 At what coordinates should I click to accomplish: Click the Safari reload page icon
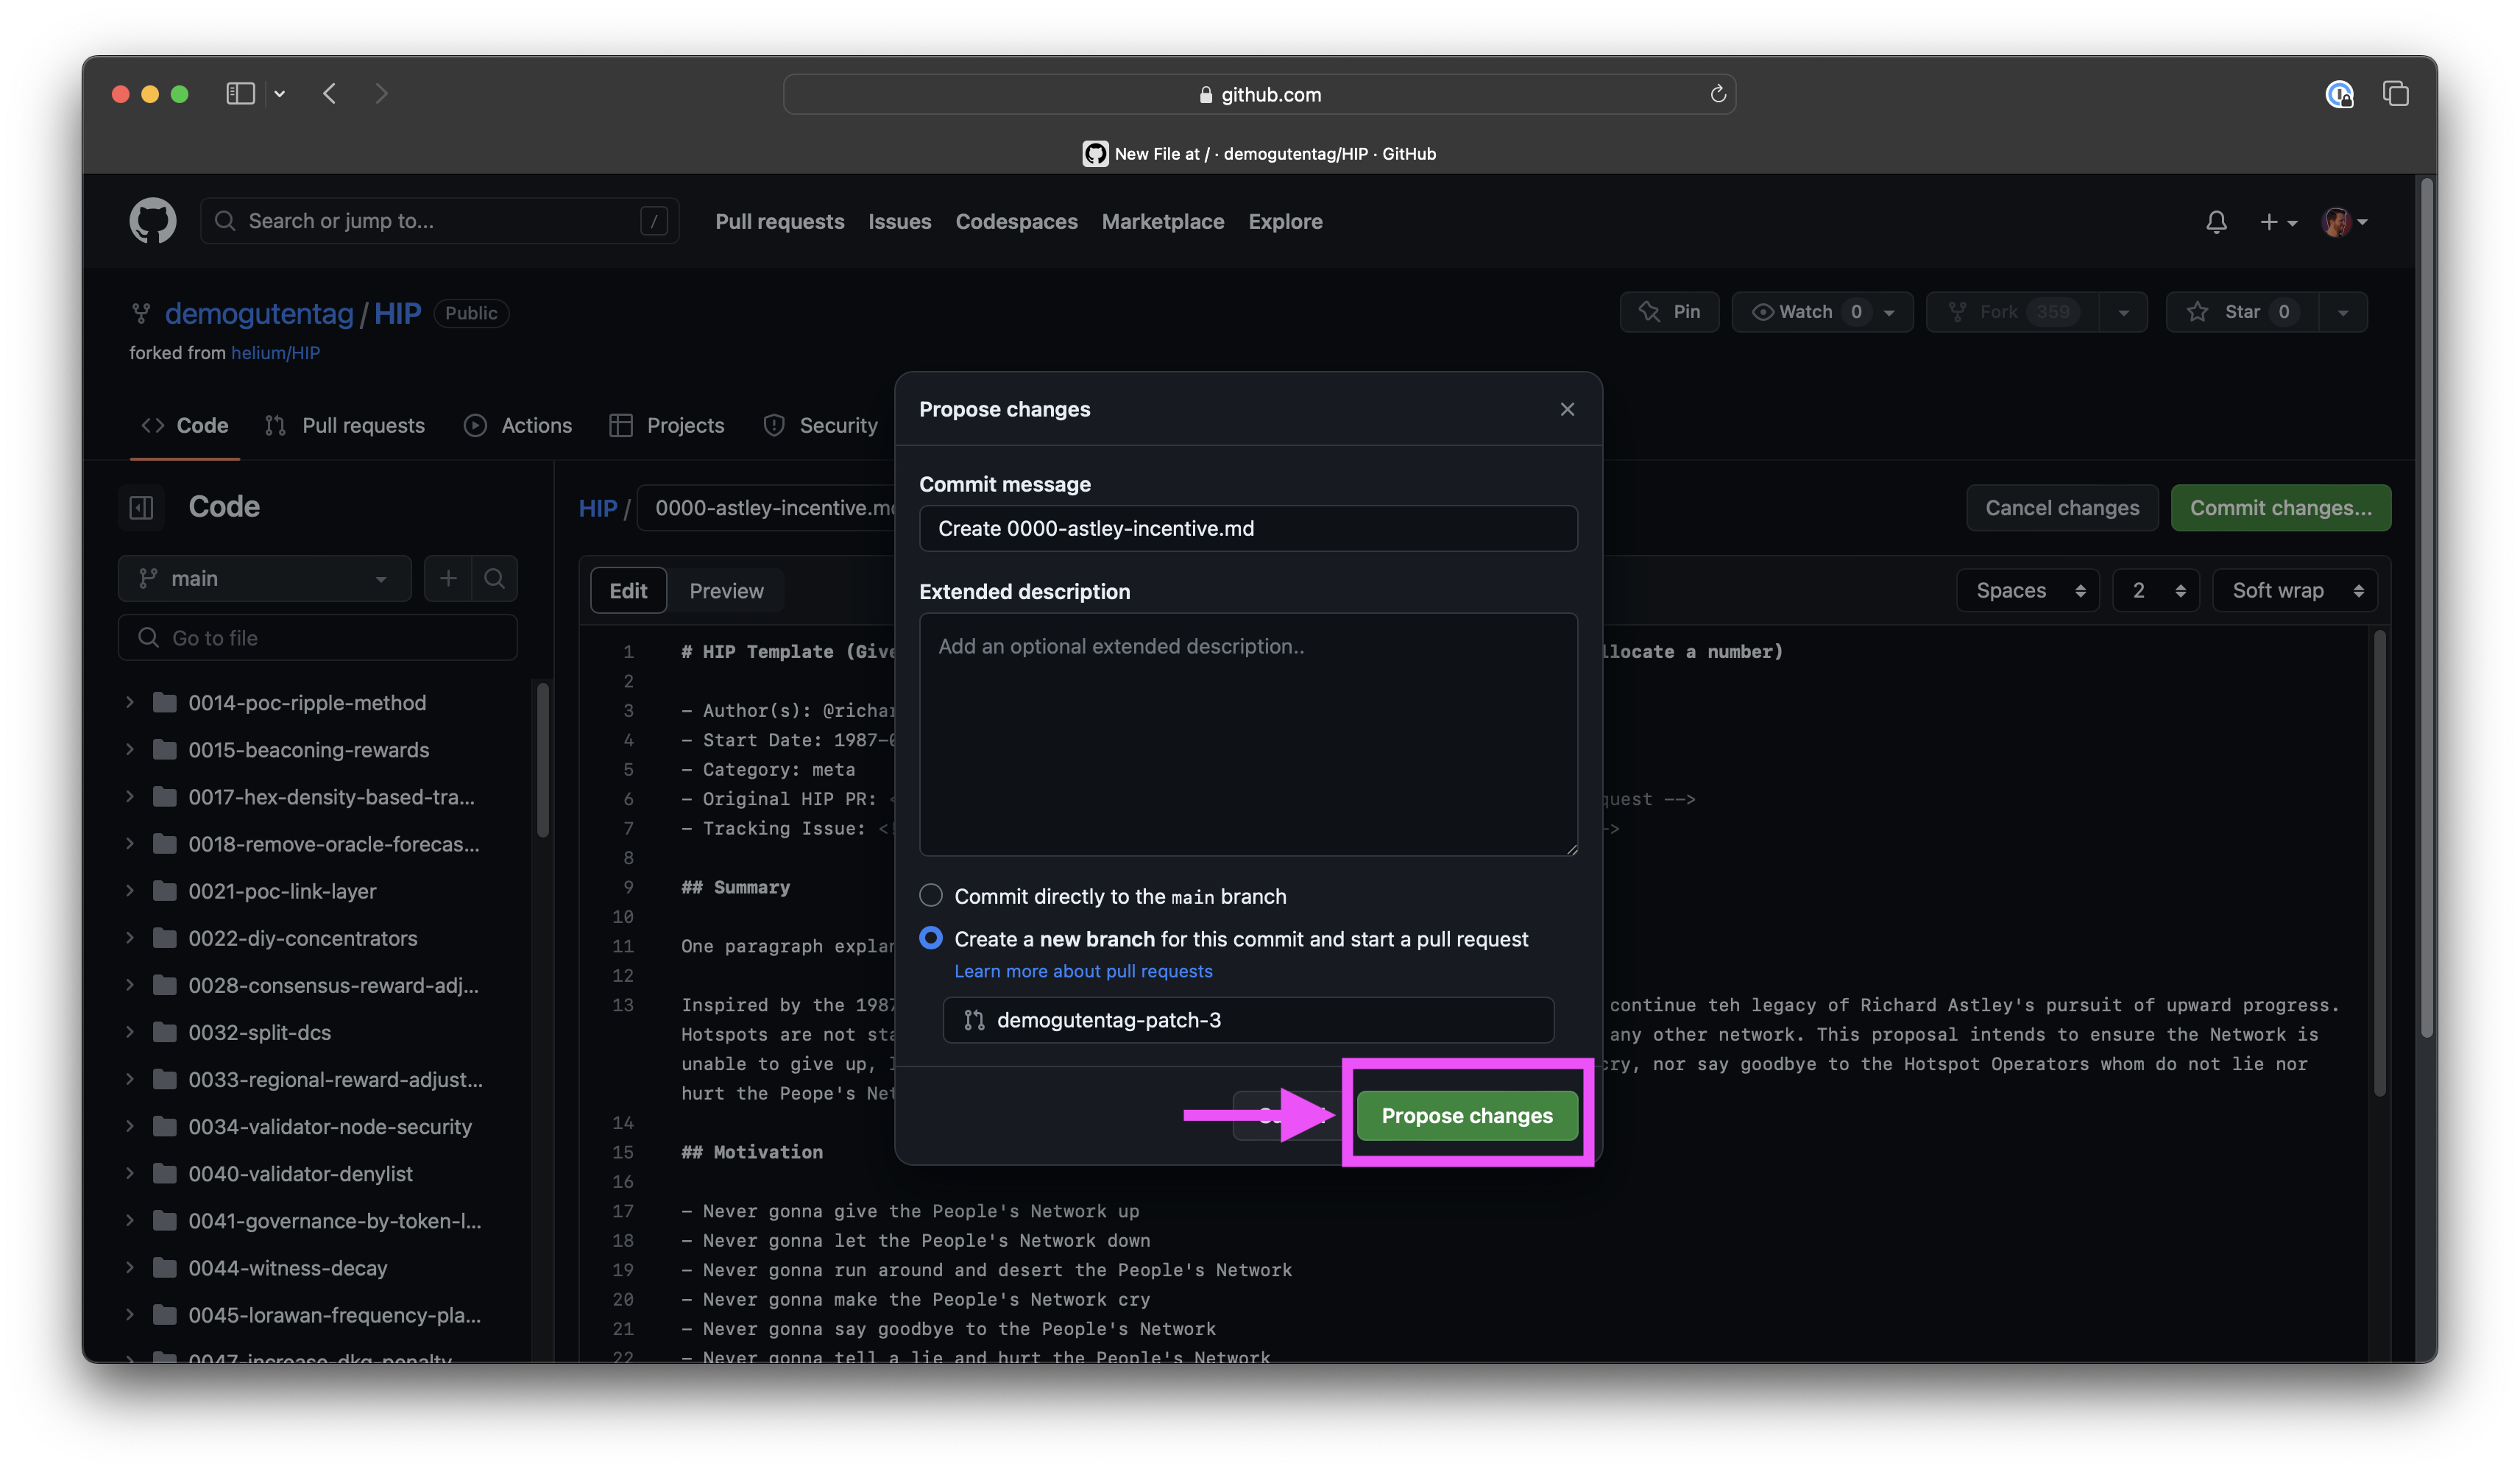click(x=1718, y=94)
